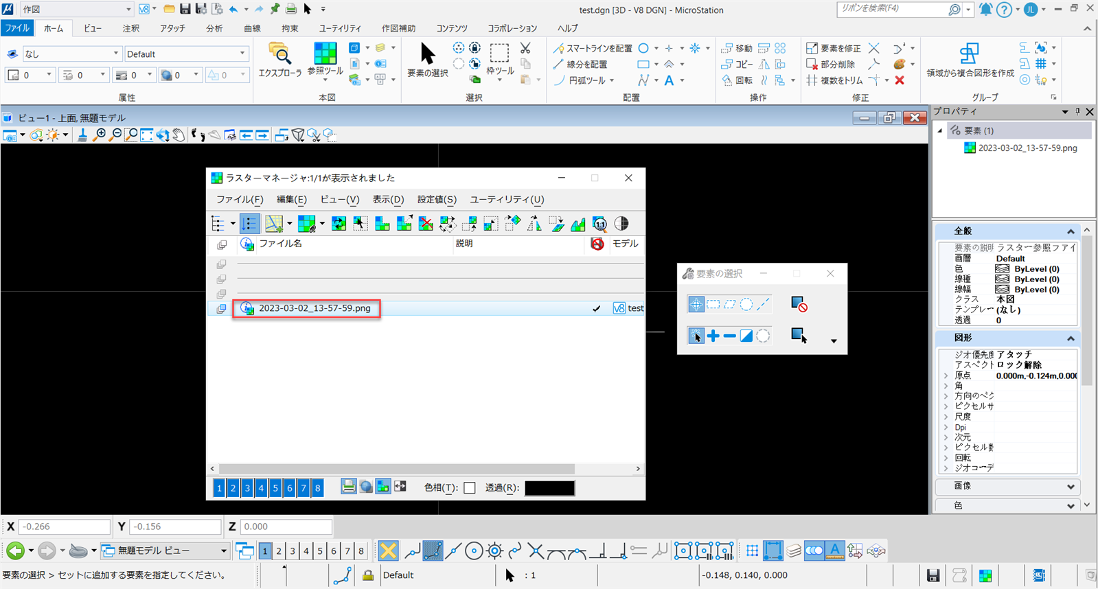The height and width of the screenshot is (589, 1098).
Task: Click the zoom out icon in view toolbar
Action: (x=115, y=135)
